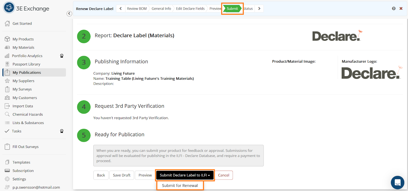This screenshot has height=191, width=408.
Task: Click the p.p.swensson@hotmail.com account label
Action: click(36, 187)
